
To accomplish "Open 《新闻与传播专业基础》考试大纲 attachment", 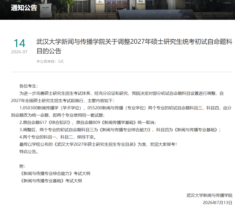I will [51, 181].
